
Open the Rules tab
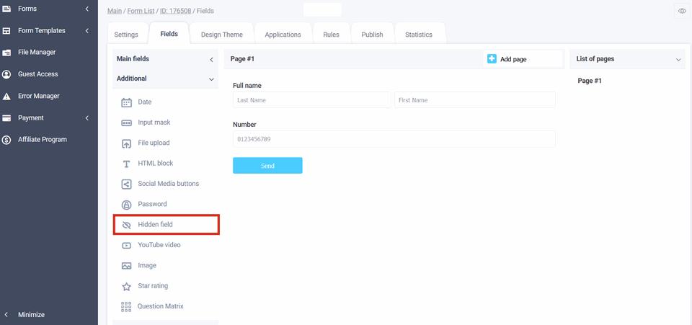coord(331,35)
